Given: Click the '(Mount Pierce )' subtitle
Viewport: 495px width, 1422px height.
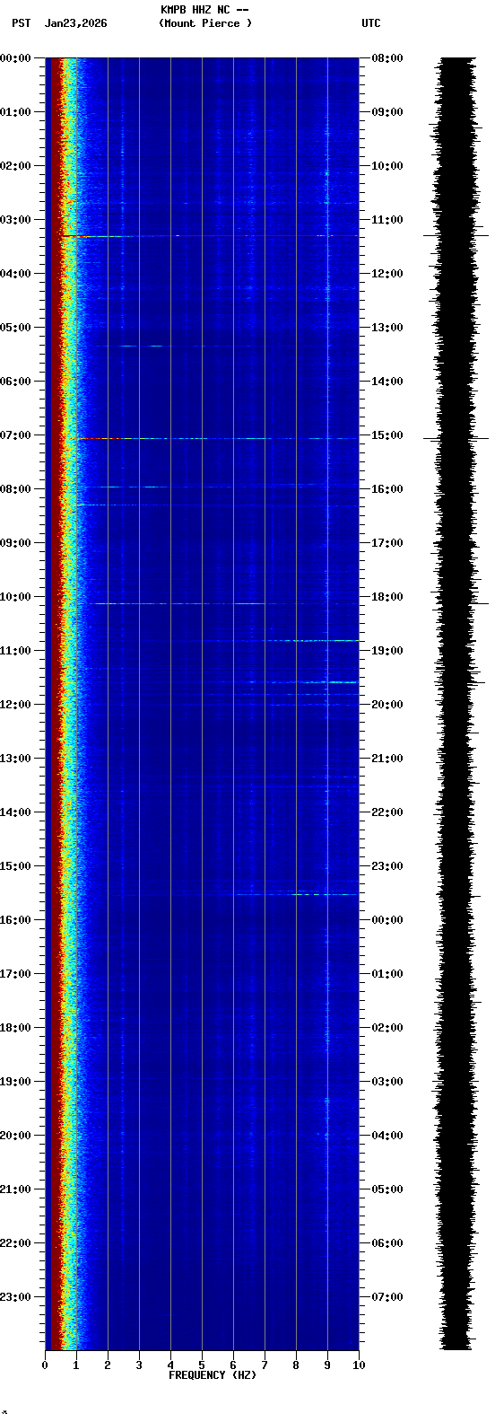Looking at the screenshot, I should [205, 23].
